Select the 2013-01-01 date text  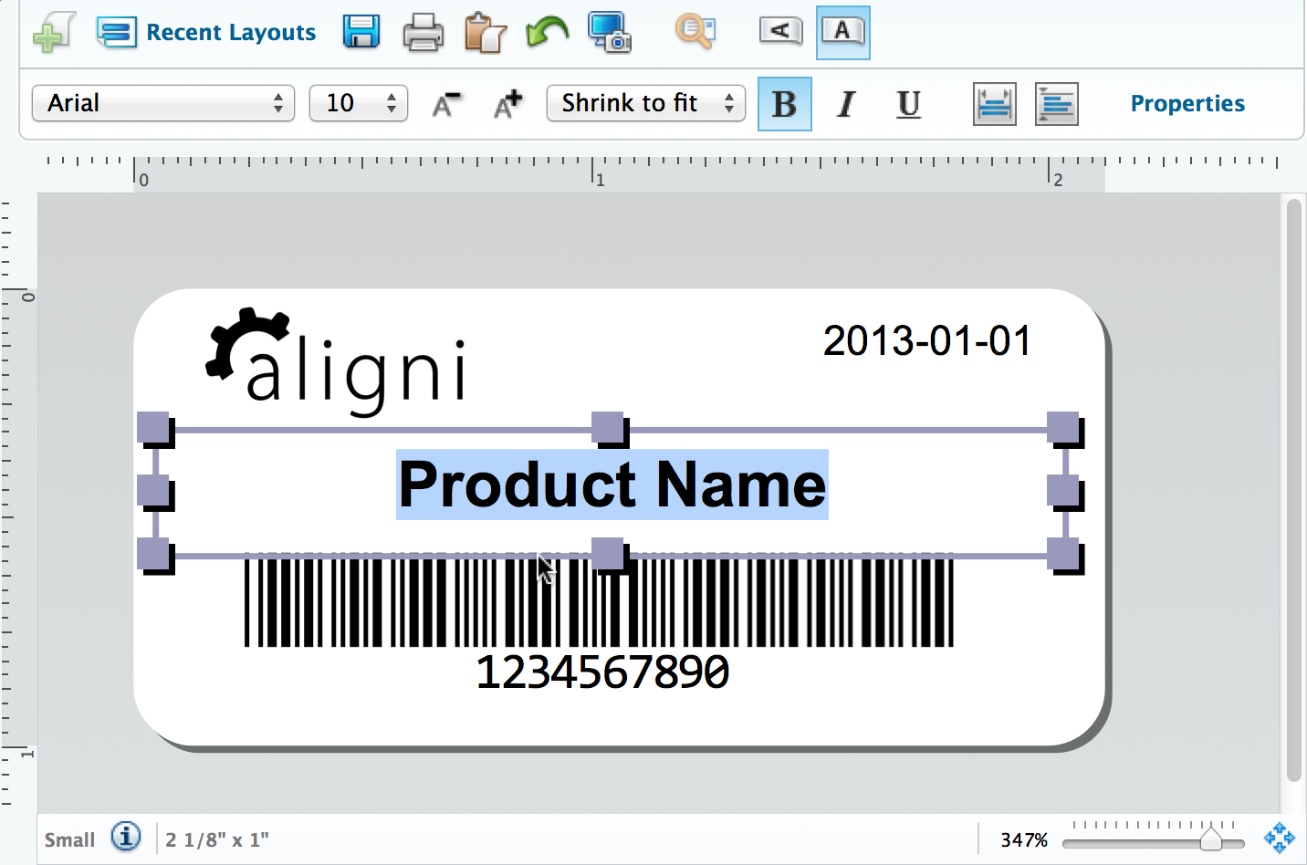coord(926,341)
